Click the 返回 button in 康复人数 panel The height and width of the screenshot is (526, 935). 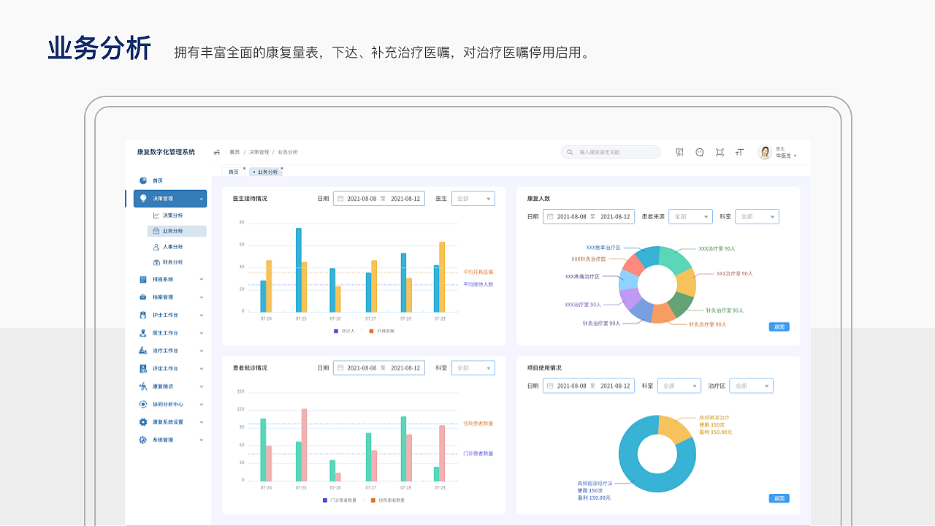tap(779, 327)
